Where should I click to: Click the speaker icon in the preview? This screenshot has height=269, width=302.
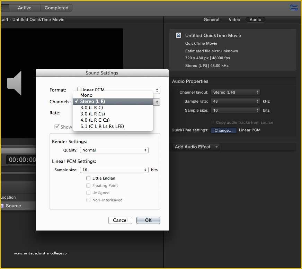pos(14,83)
